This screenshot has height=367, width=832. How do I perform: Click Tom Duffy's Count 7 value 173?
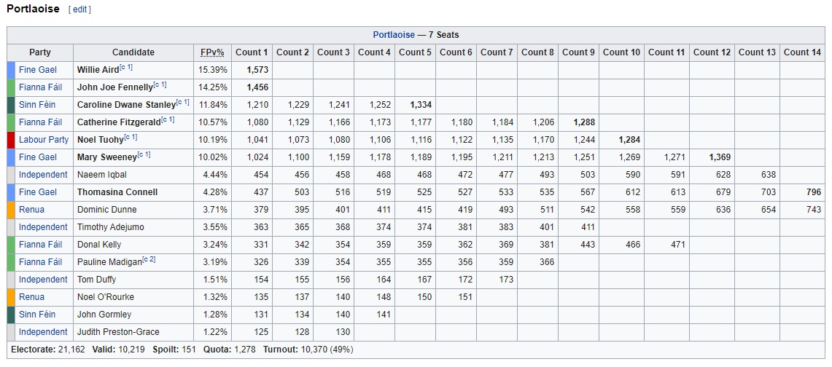tap(507, 280)
